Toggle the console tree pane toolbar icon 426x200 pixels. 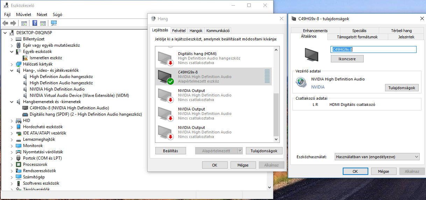(24, 23)
